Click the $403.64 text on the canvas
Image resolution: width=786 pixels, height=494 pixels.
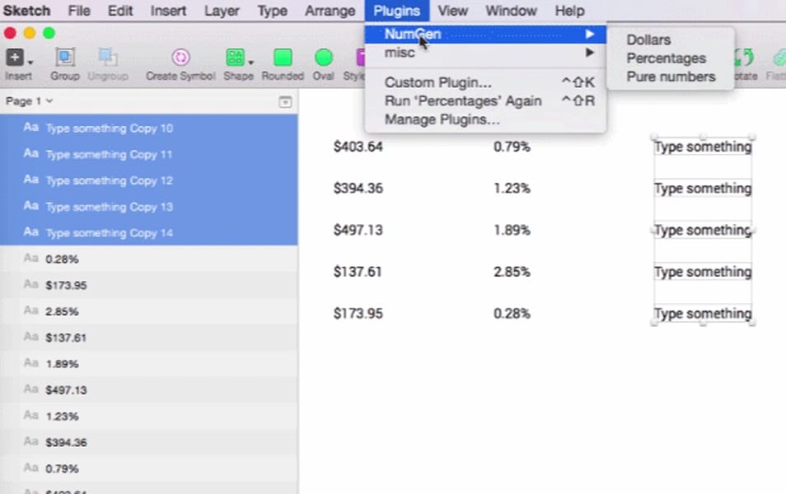click(358, 147)
